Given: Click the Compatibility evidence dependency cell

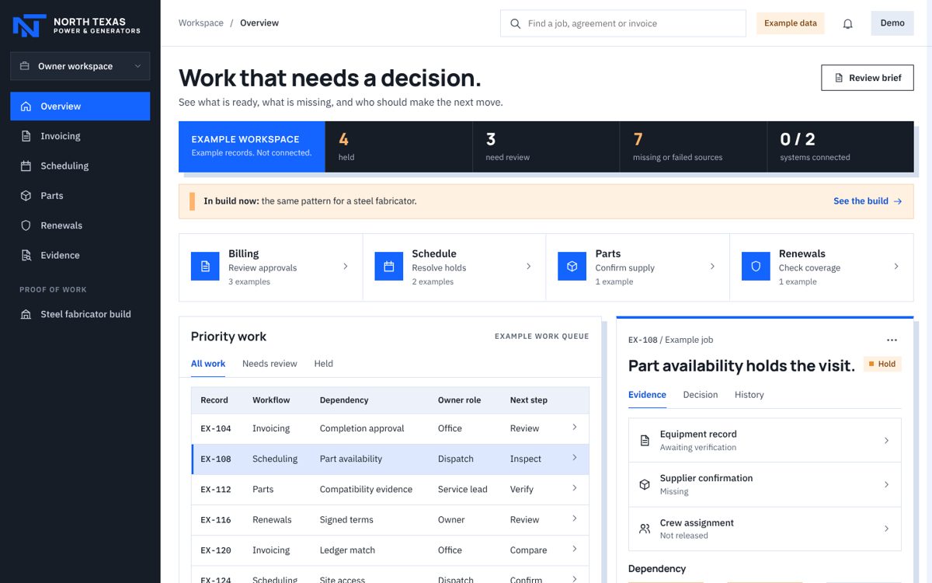Looking at the screenshot, I should pyautogui.click(x=366, y=490).
